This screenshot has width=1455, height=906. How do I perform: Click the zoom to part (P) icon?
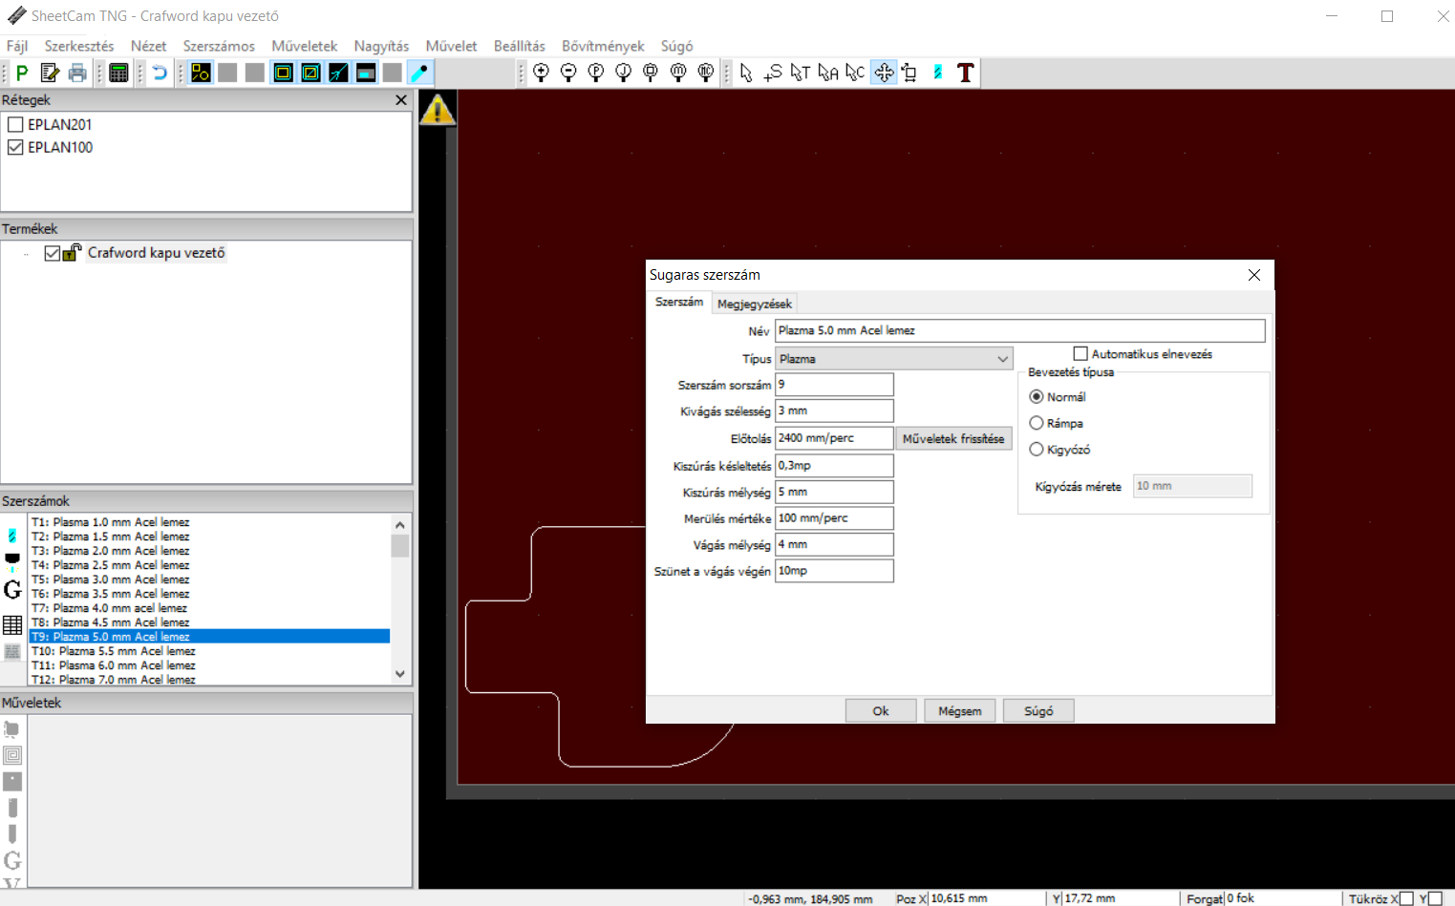pyautogui.click(x=596, y=73)
